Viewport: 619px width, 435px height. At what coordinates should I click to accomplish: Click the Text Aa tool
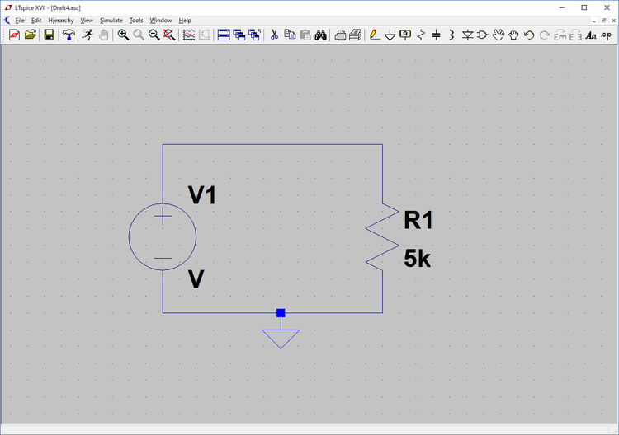[x=590, y=35]
